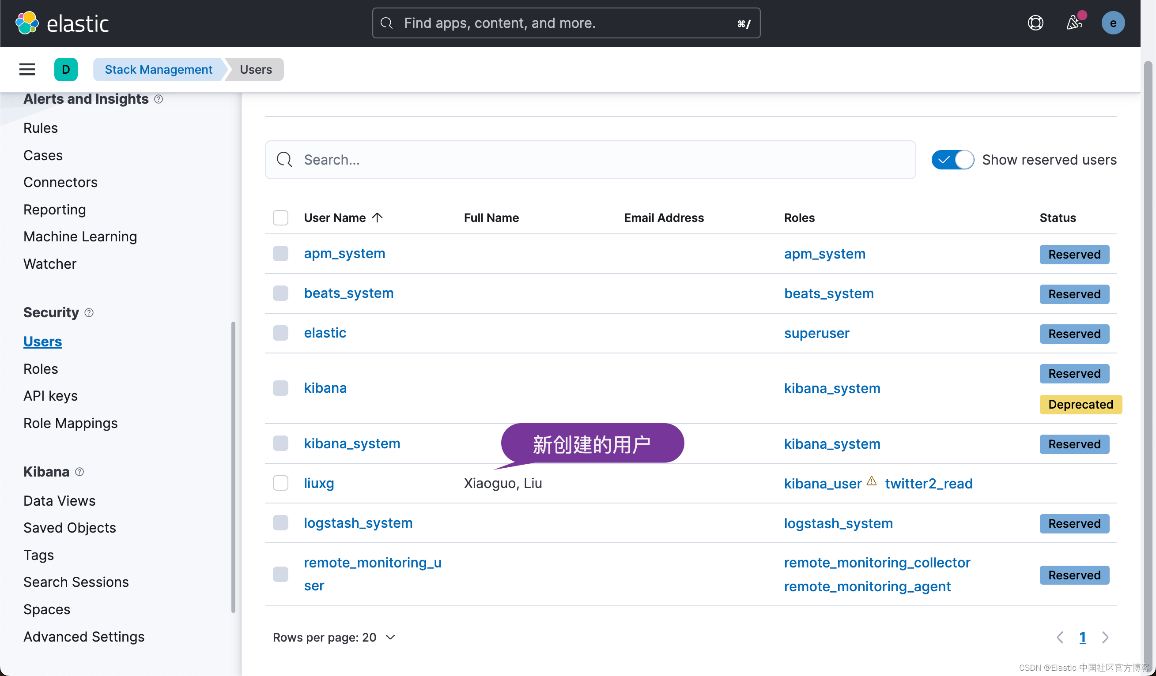Click the green D space avatar
This screenshot has height=676, width=1156.
click(66, 69)
